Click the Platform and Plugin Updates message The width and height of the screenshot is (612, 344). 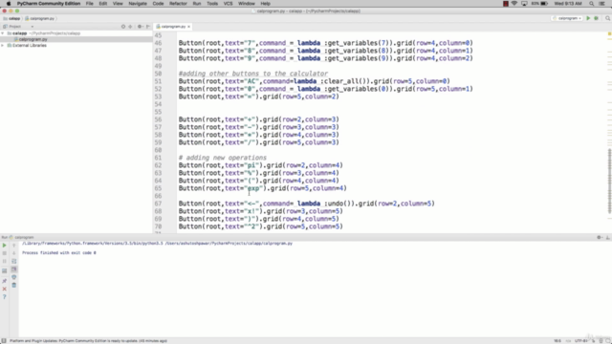pos(88,341)
